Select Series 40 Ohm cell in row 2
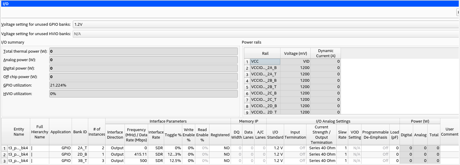The height and width of the screenshot is (165, 460). point(322,154)
